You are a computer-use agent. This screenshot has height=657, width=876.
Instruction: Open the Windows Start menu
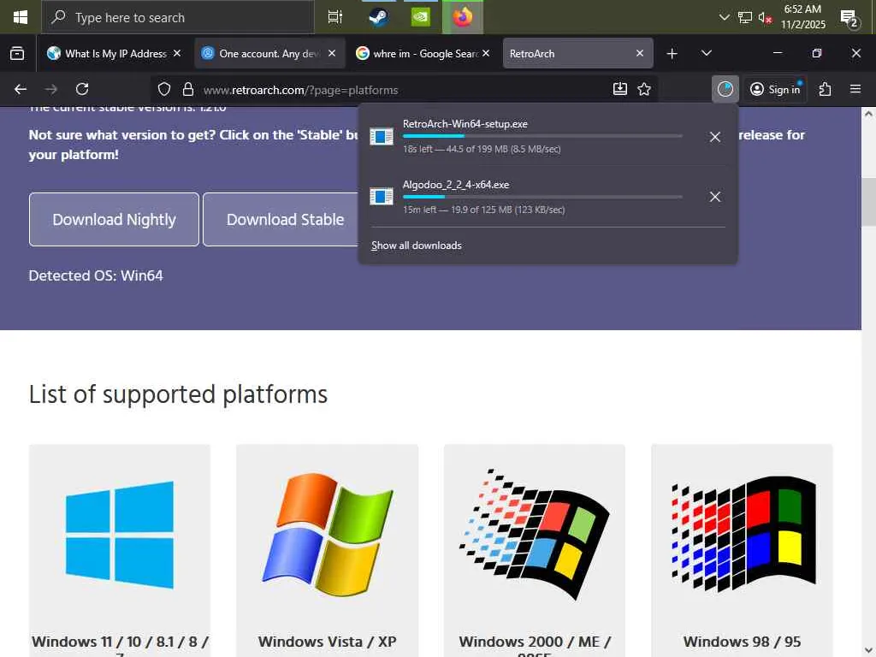21,17
